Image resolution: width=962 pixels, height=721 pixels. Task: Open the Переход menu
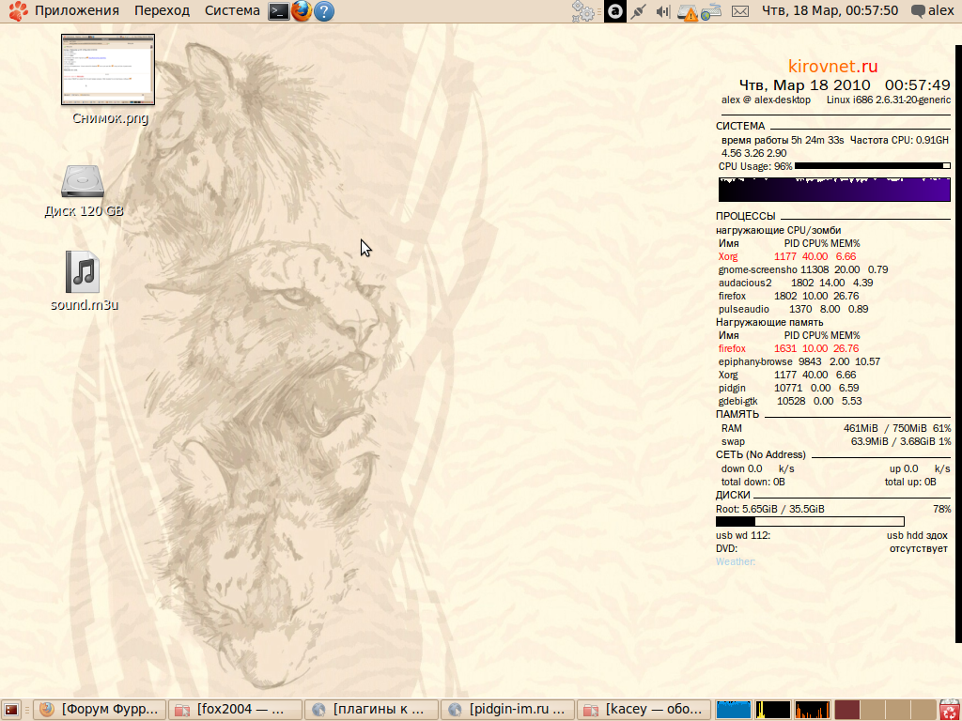(162, 11)
